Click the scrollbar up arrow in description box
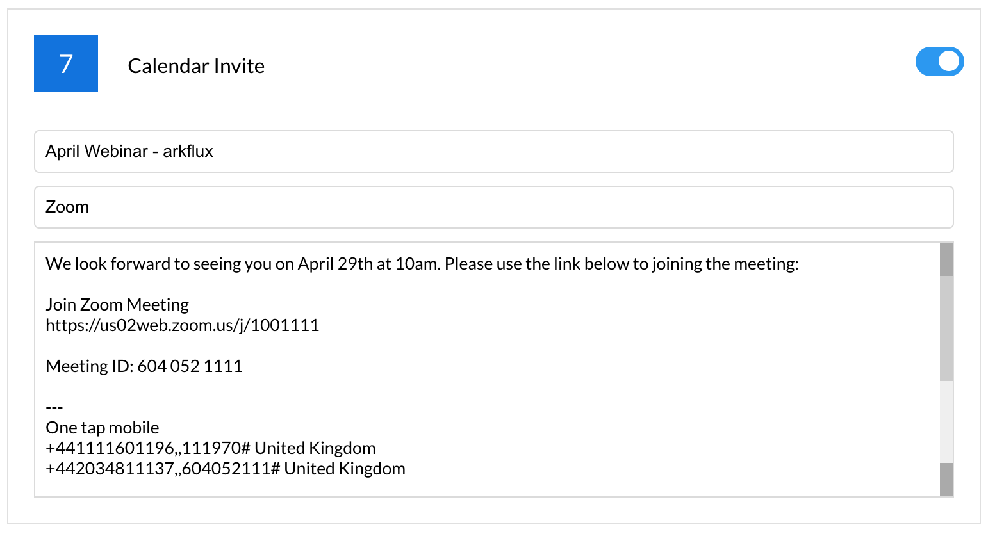Viewport: 988px width, 534px height. 946,259
